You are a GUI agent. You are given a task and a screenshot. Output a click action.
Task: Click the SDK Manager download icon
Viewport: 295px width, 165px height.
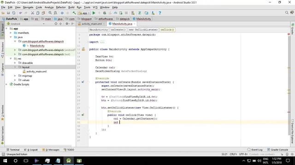(x=153, y=13)
